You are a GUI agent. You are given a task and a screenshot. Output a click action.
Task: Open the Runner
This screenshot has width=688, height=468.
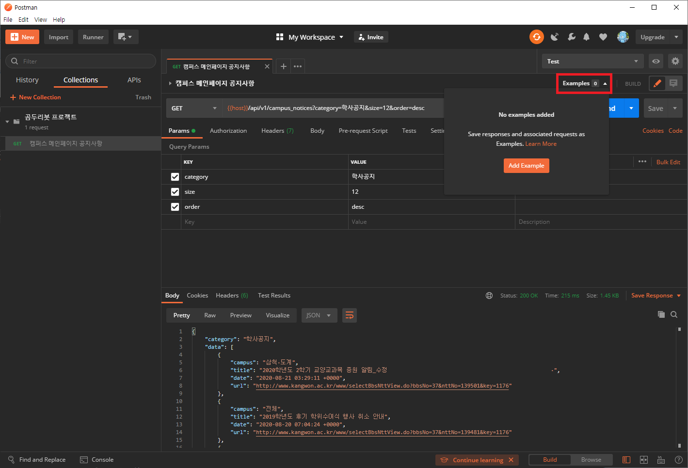[93, 37]
